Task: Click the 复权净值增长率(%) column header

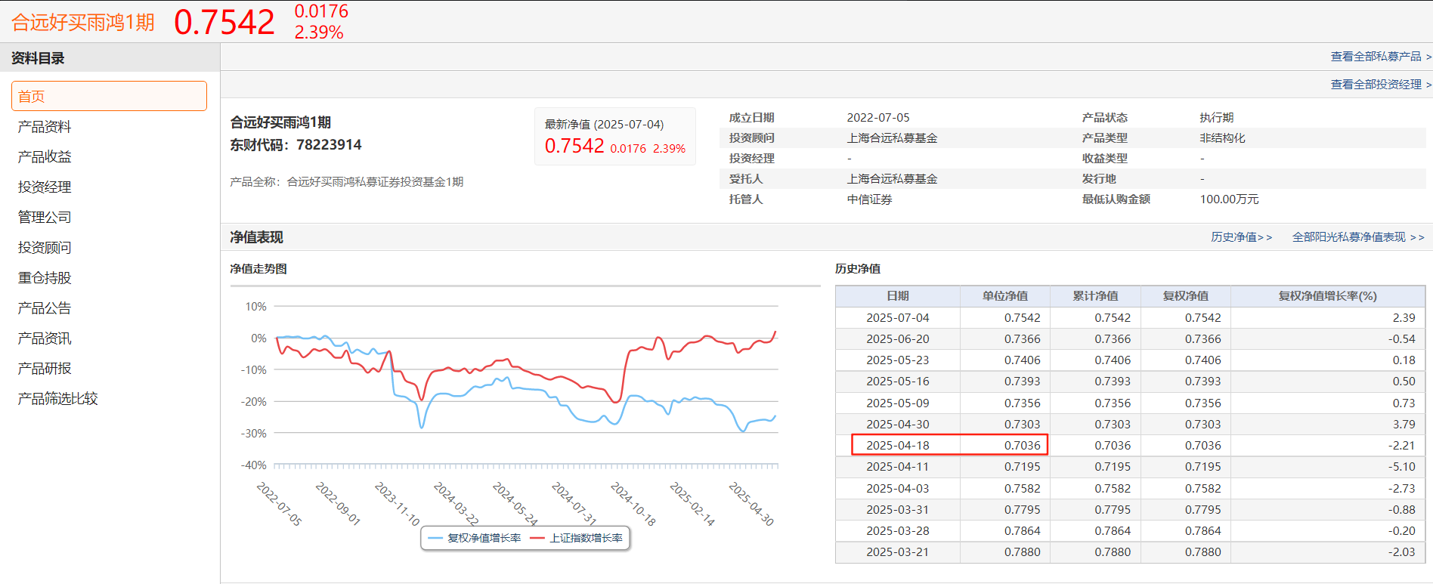Action: pyautogui.click(x=1328, y=296)
